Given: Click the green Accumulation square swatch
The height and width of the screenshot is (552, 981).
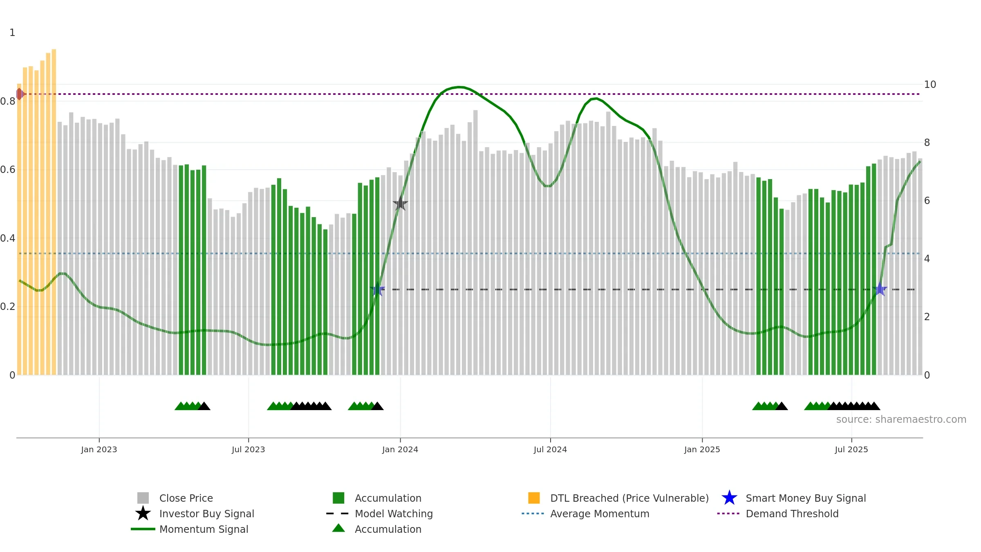Looking at the screenshot, I should [338, 498].
